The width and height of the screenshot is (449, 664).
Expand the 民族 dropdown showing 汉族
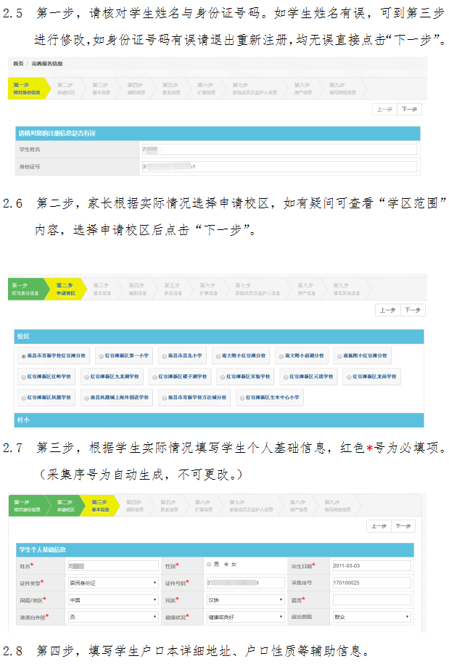(245, 600)
